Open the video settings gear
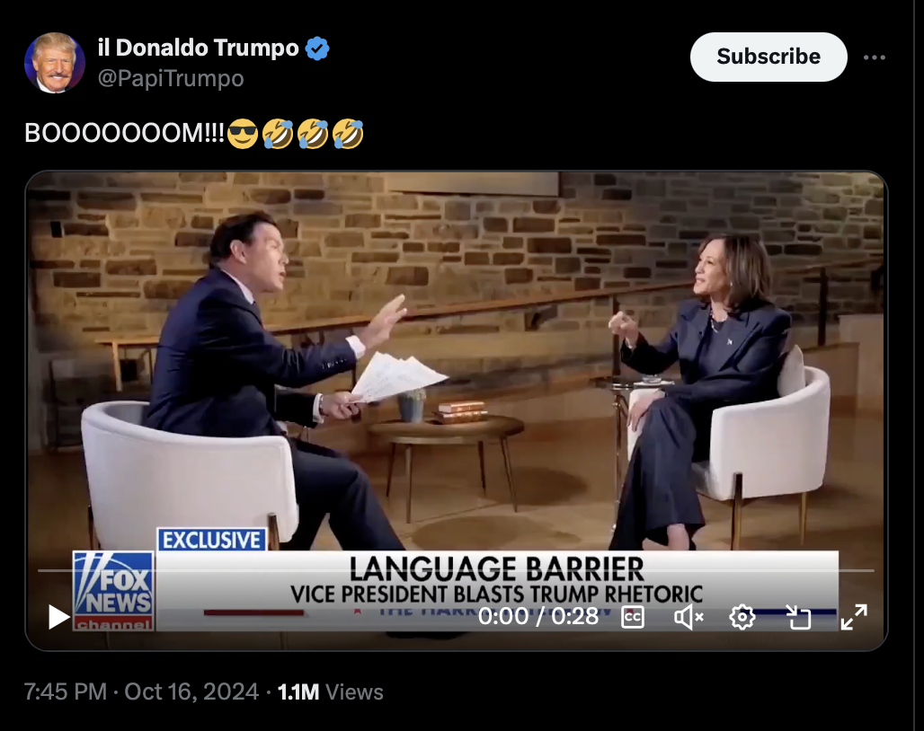Viewport: 924px width, 731px height. (x=742, y=617)
